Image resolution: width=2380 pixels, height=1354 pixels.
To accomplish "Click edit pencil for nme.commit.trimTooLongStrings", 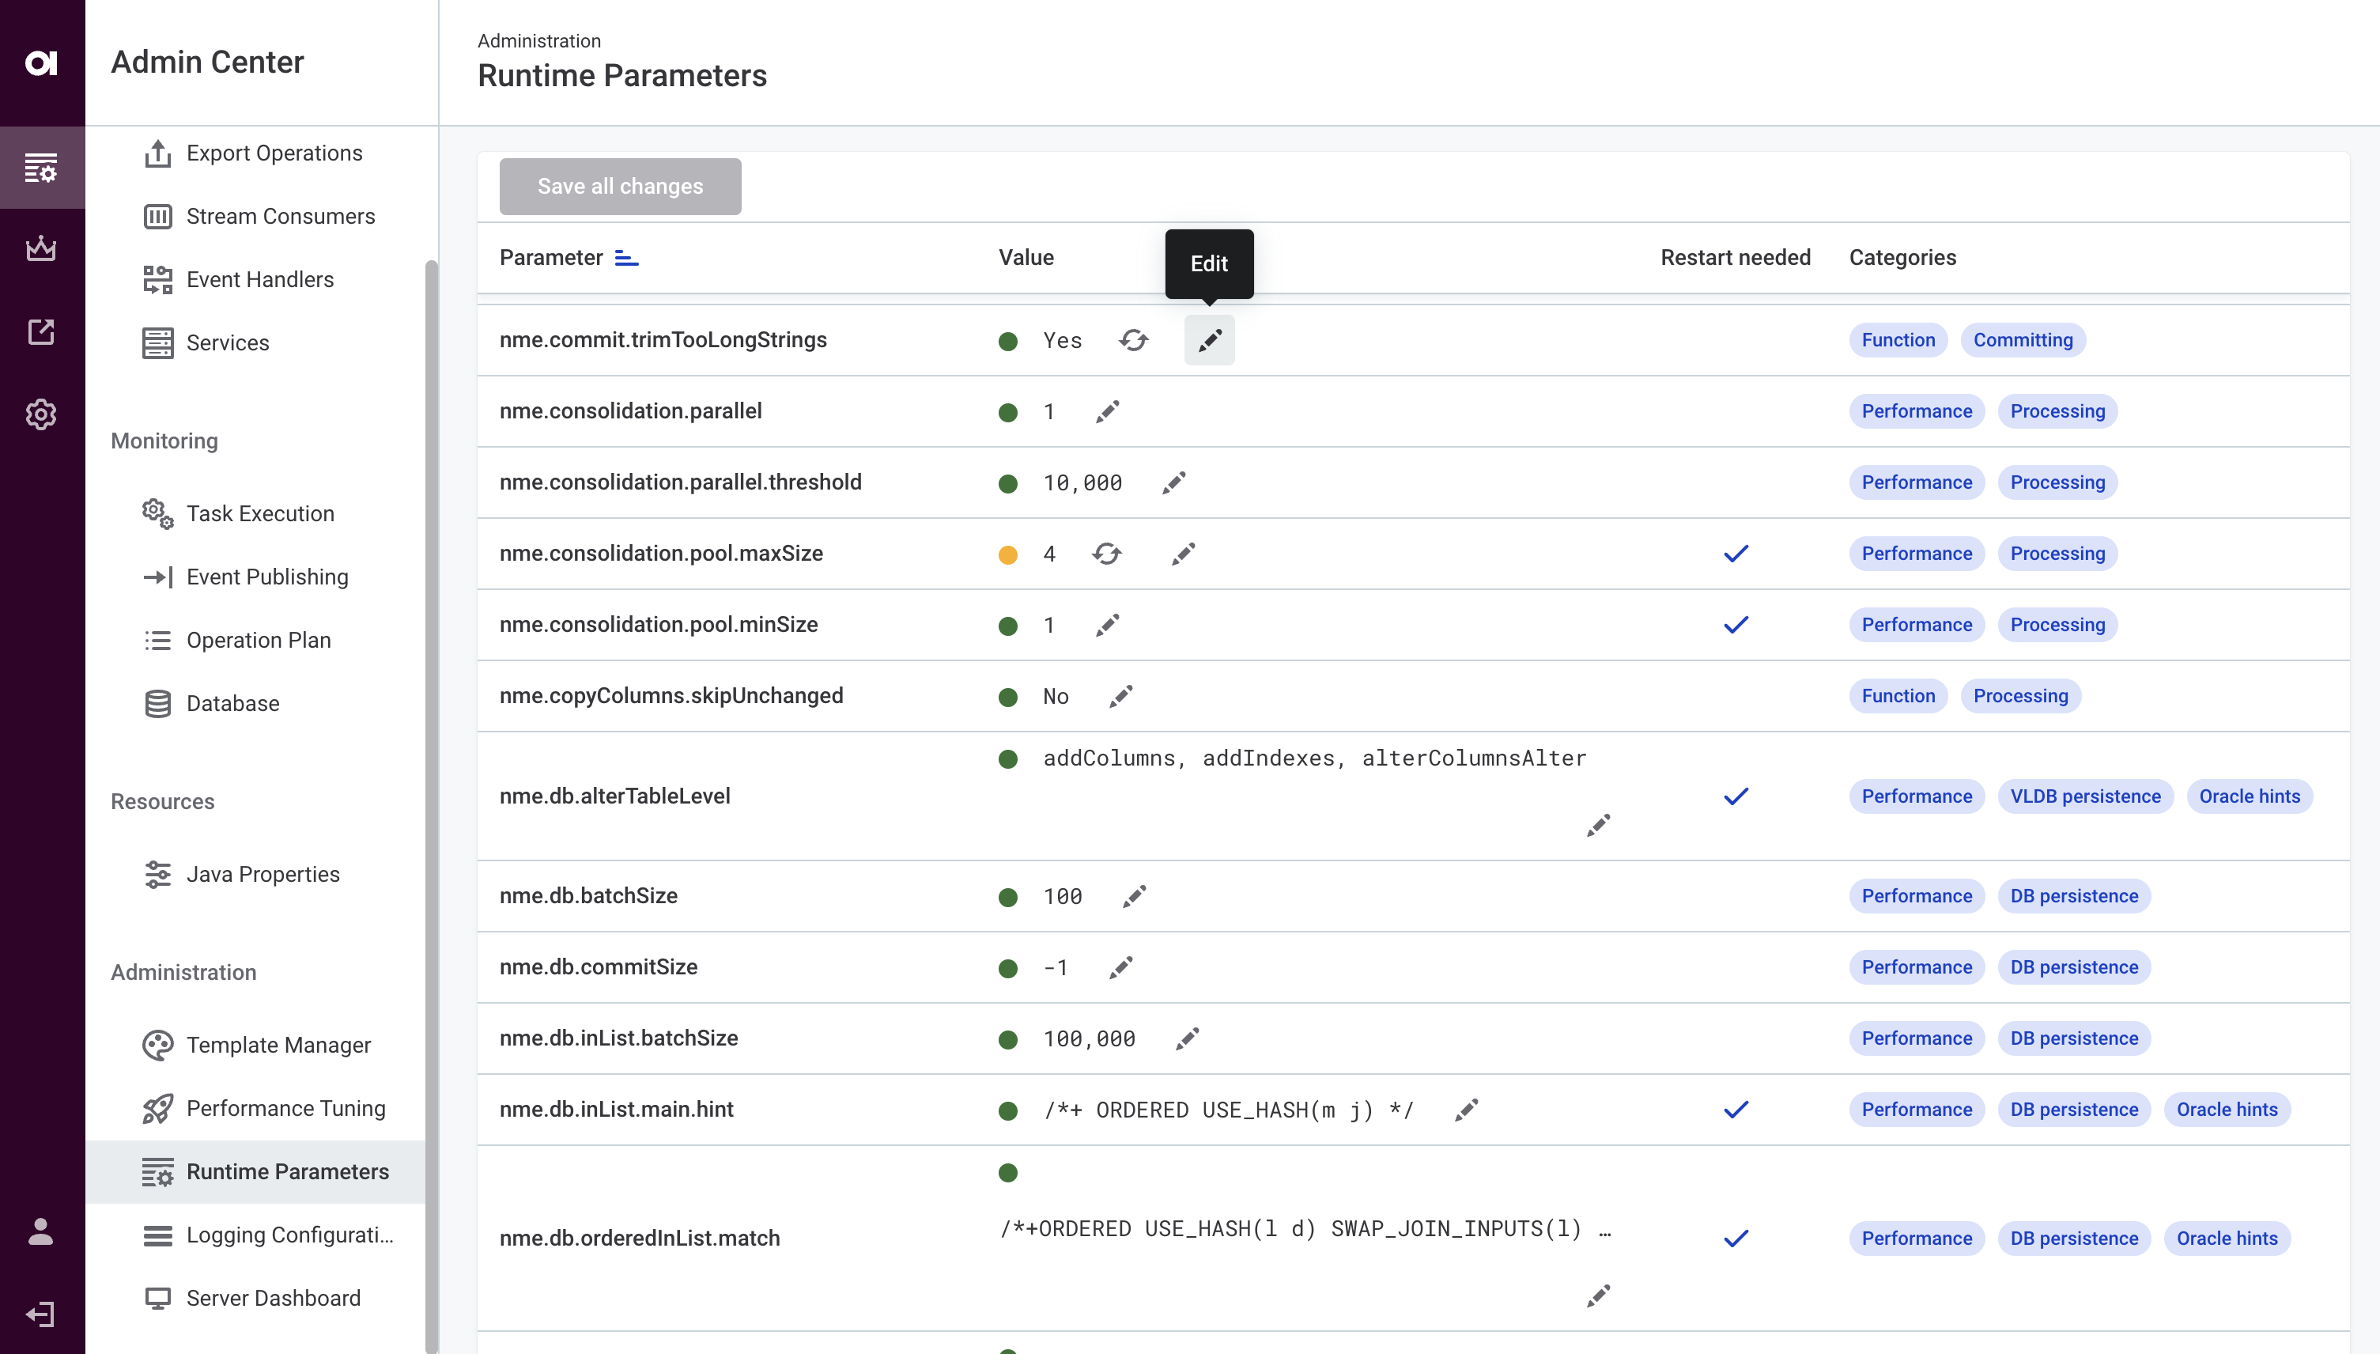I will [x=1209, y=340].
